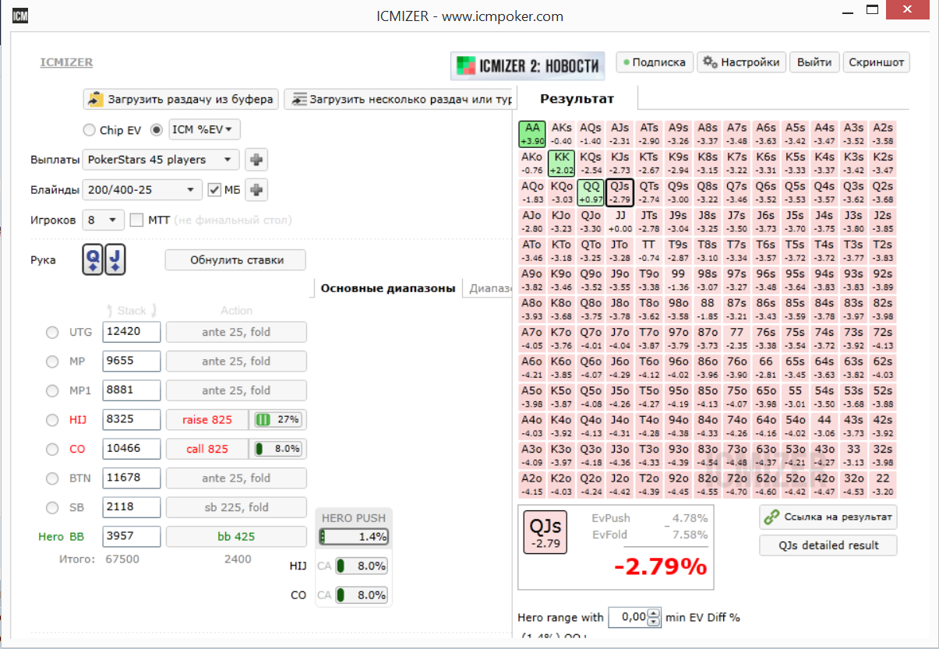Click the Hero action button 'bb 425'
The width and height of the screenshot is (939, 649).
[x=236, y=537]
